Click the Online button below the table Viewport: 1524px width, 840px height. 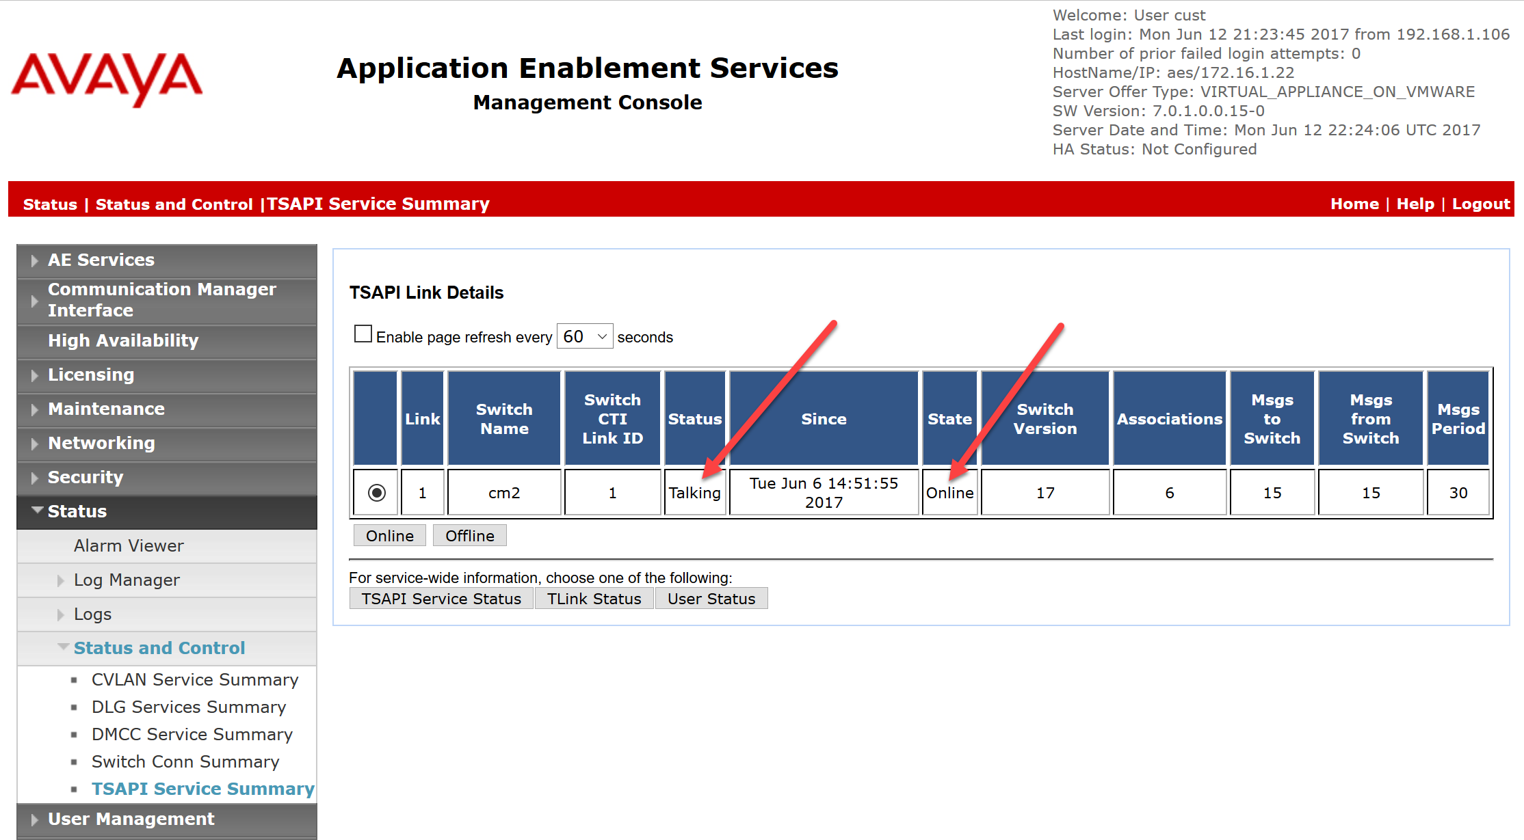(x=390, y=536)
